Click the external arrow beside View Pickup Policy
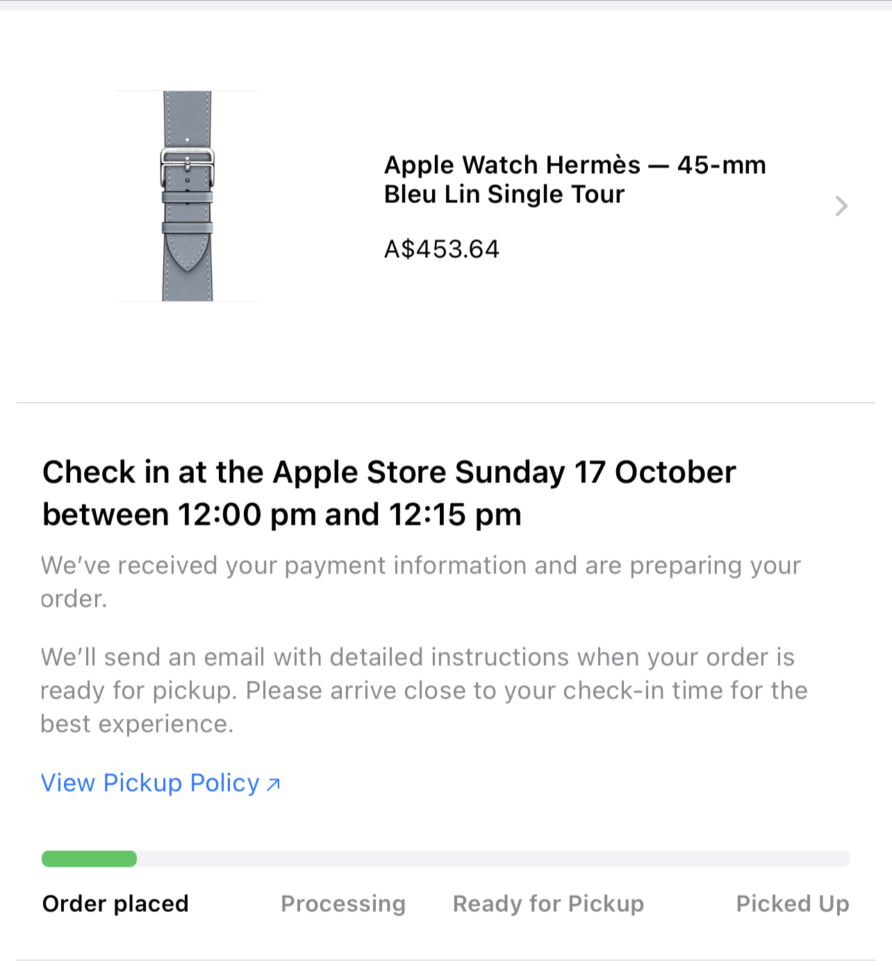Screen dimensions: 892x966 click(x=274, y=784)
